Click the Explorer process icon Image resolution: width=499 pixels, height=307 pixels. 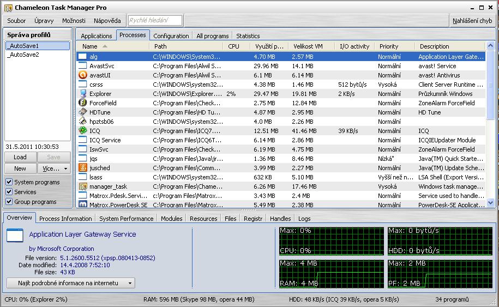83,94
